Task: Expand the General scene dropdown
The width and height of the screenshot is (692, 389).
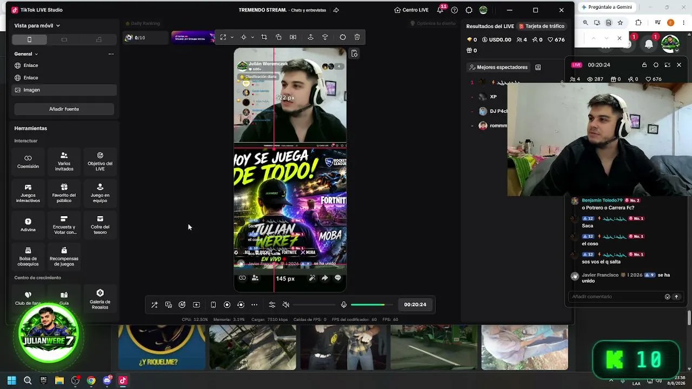Action: pos(26,54)
